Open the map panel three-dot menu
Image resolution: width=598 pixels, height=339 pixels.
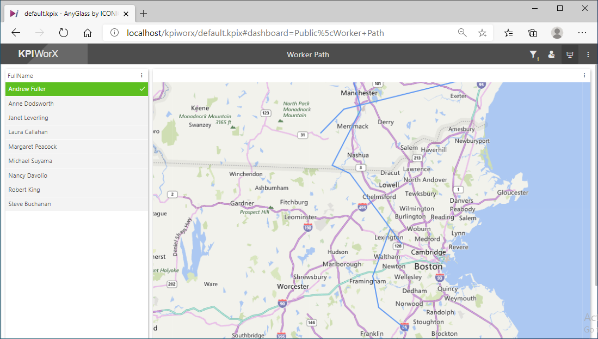tap(584, 76)
